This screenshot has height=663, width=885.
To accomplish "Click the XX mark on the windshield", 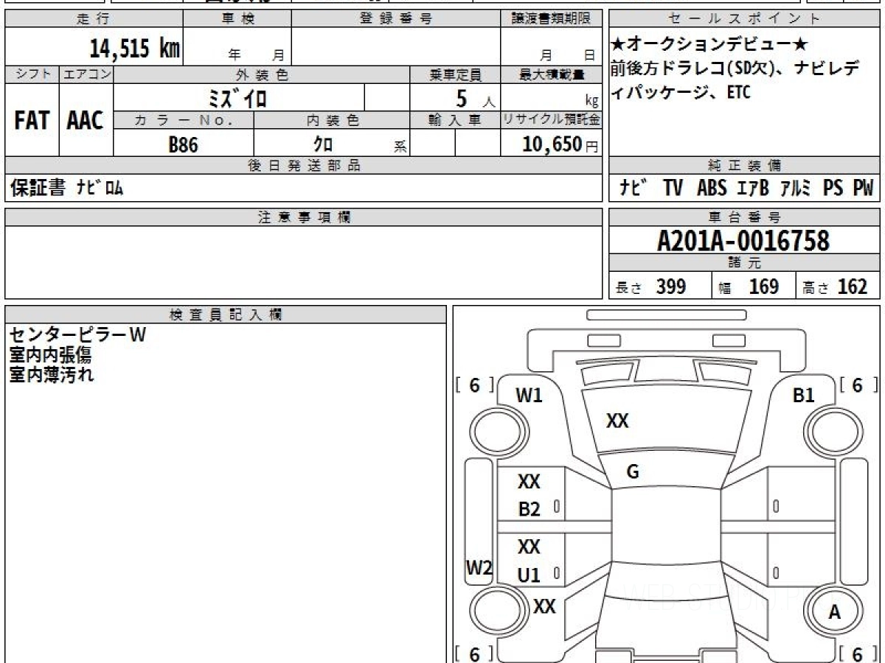I will click(x=617, y=421).
